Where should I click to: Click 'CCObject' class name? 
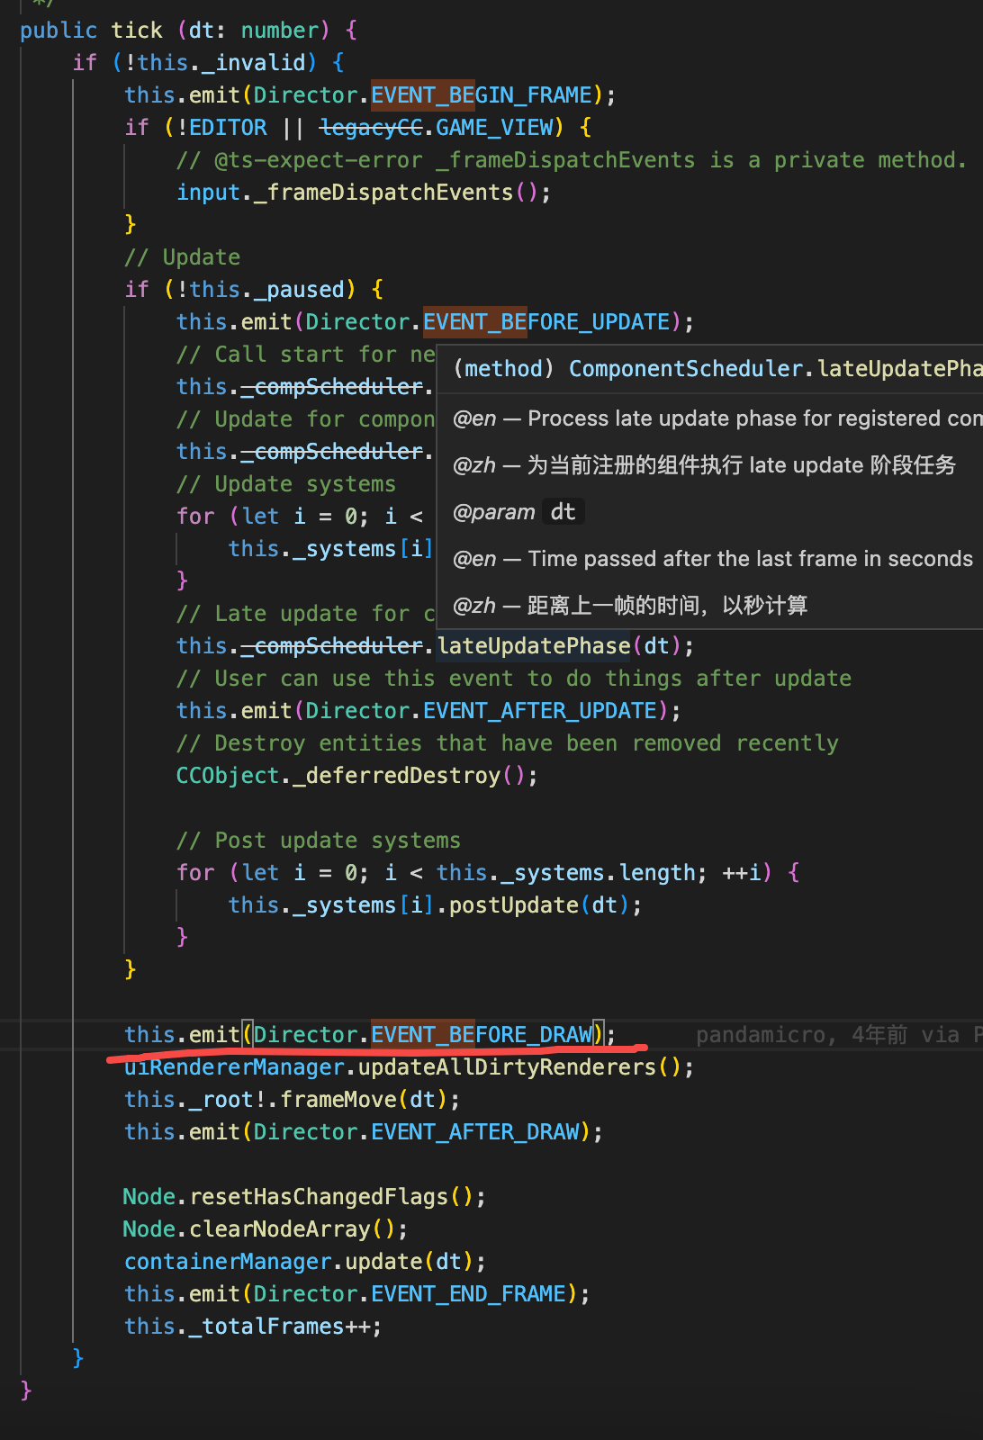coord(228,776)
